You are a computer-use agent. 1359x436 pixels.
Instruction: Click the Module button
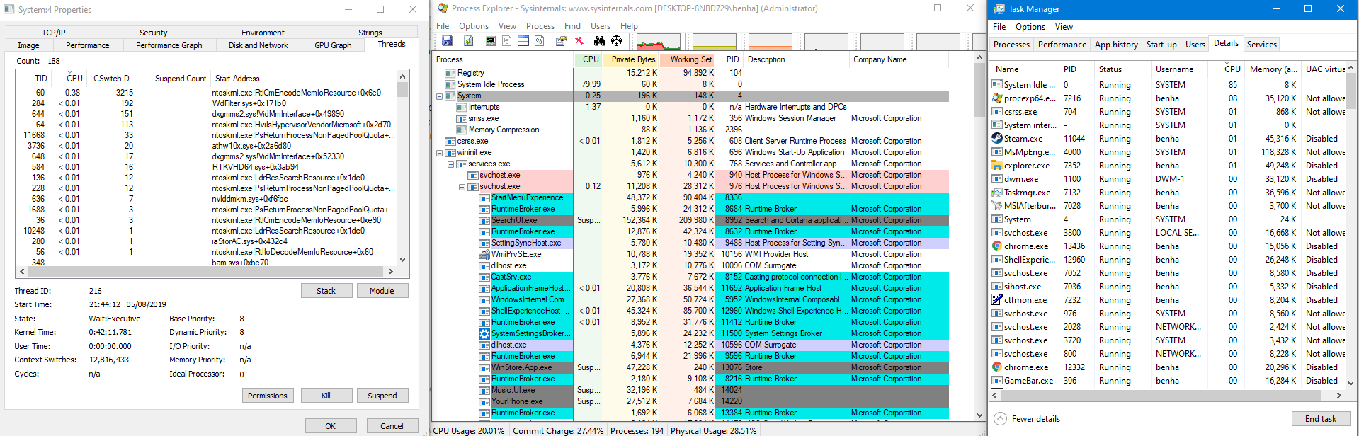(382, 291)
